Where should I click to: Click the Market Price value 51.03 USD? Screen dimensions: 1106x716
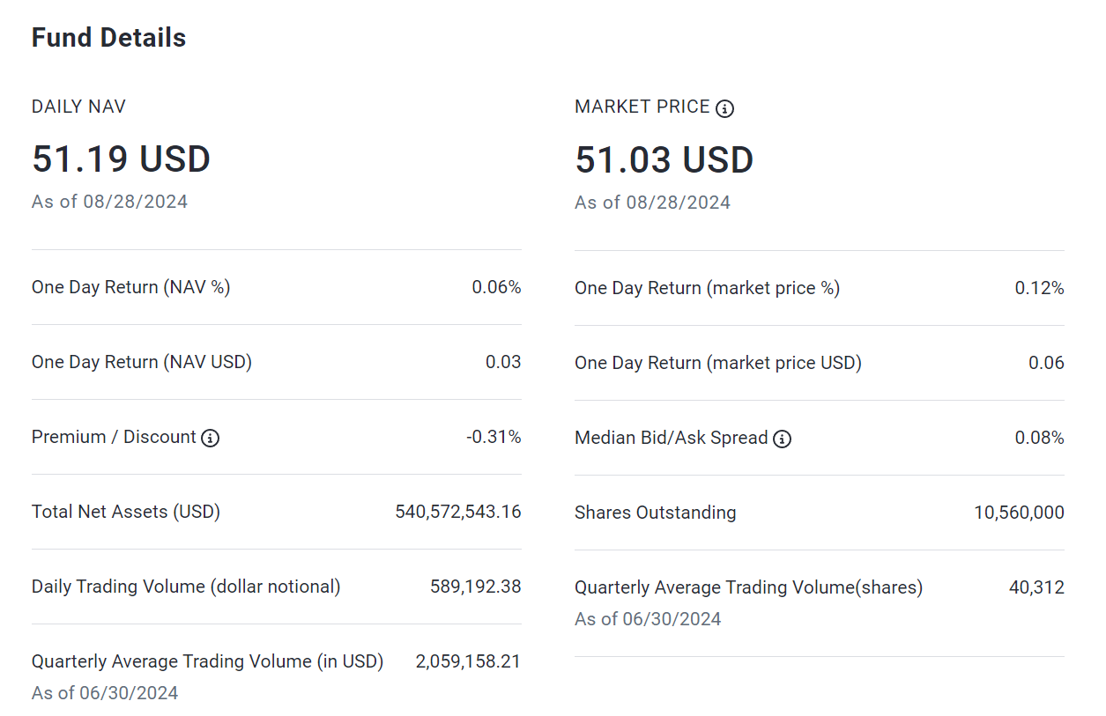pos(664,160)
